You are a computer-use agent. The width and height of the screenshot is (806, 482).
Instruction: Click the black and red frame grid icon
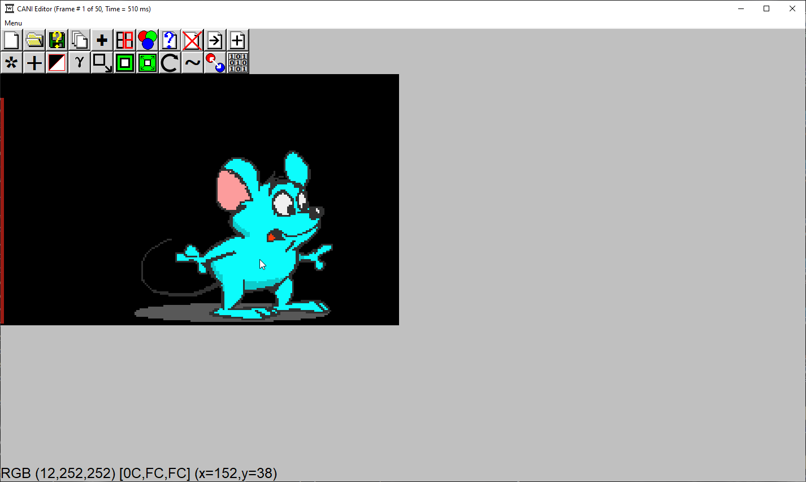(124, 40)
